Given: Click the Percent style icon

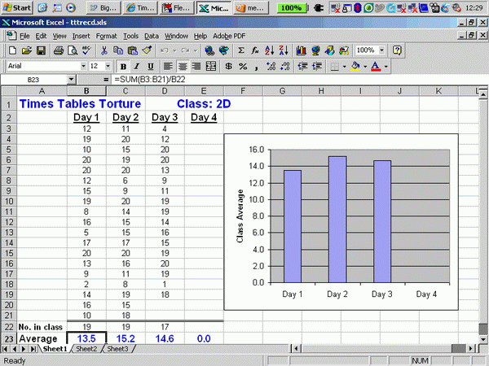Looking at the screenshot, I should pyautogui.click(x=243, y=66).
